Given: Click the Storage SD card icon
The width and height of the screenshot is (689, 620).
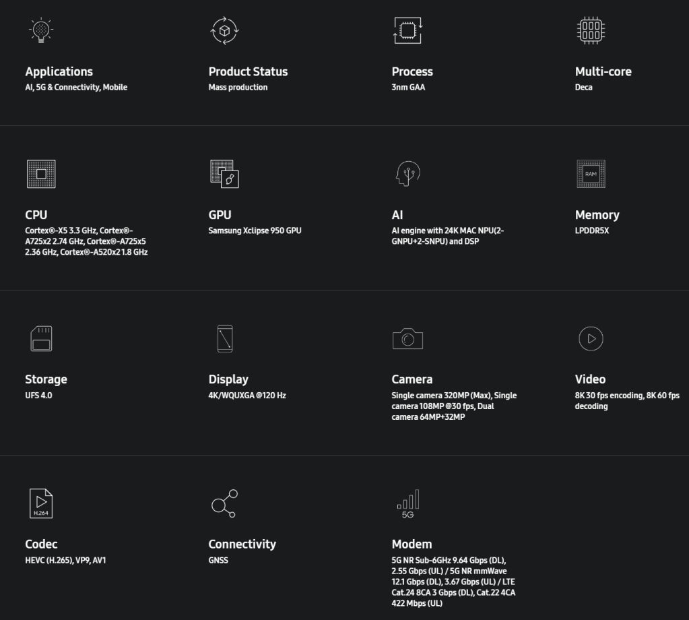Looking at the screenshot, I should 41,338.
